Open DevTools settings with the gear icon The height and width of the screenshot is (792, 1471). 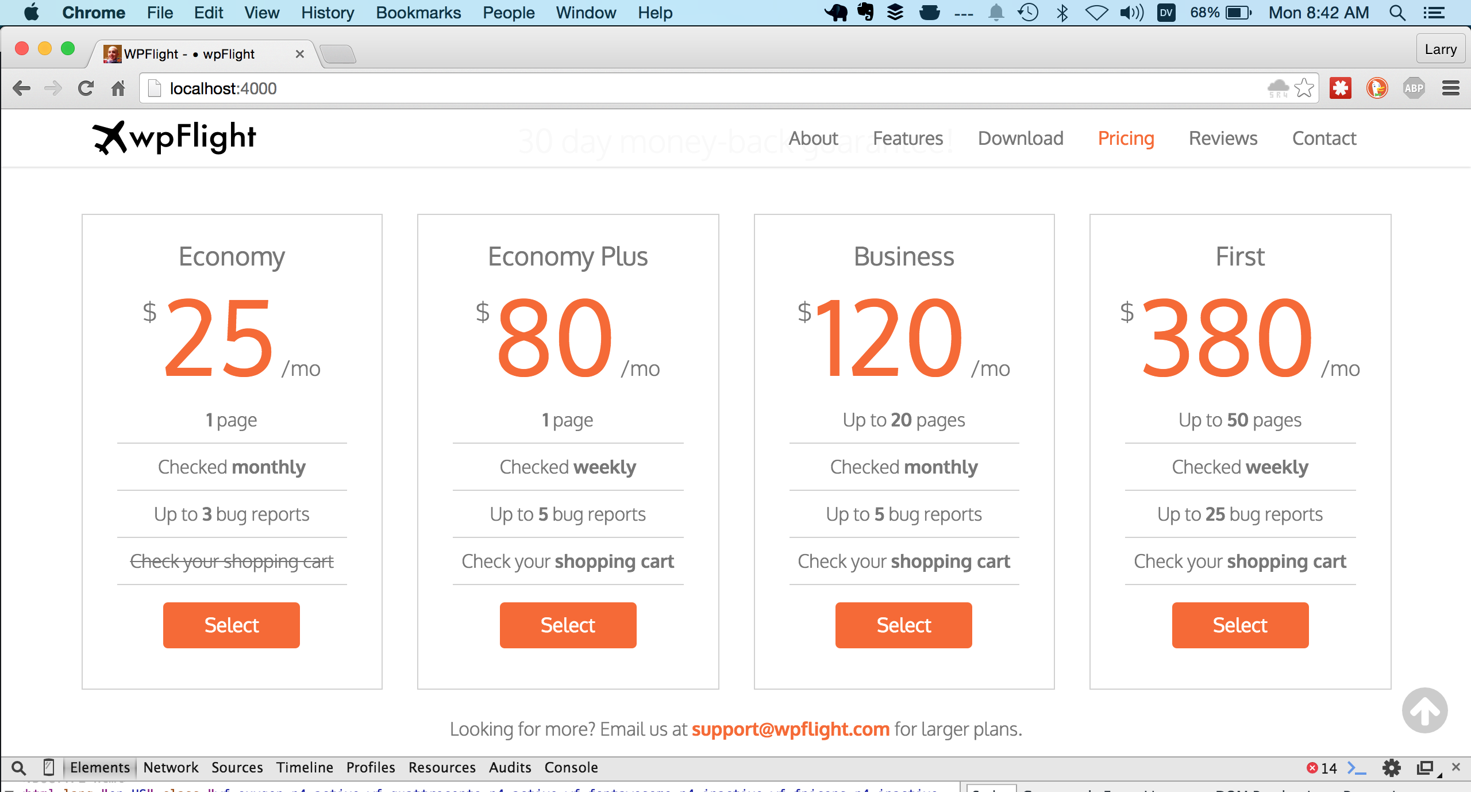(1391, 767)
